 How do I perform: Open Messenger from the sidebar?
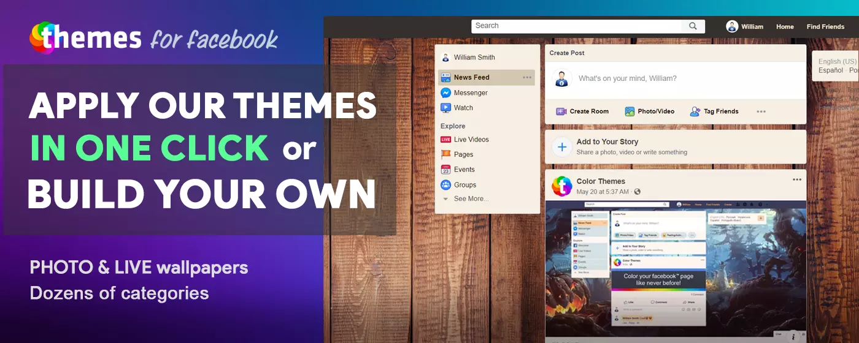coord(471,93)
